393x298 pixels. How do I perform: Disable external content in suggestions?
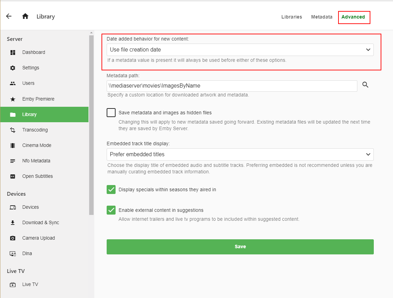pyautogui.click(x=111, y=210)
